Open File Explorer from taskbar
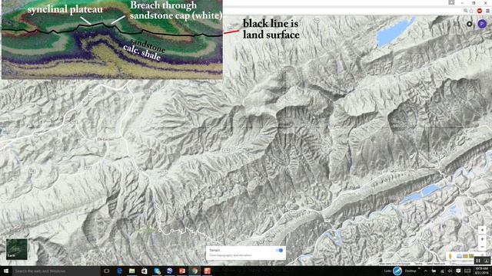The height and width of the screenshot is (276, 492). [131, 271]
